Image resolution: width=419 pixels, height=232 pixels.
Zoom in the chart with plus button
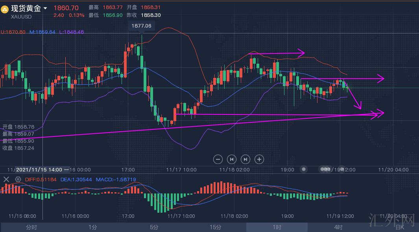[x=259, y=159]
